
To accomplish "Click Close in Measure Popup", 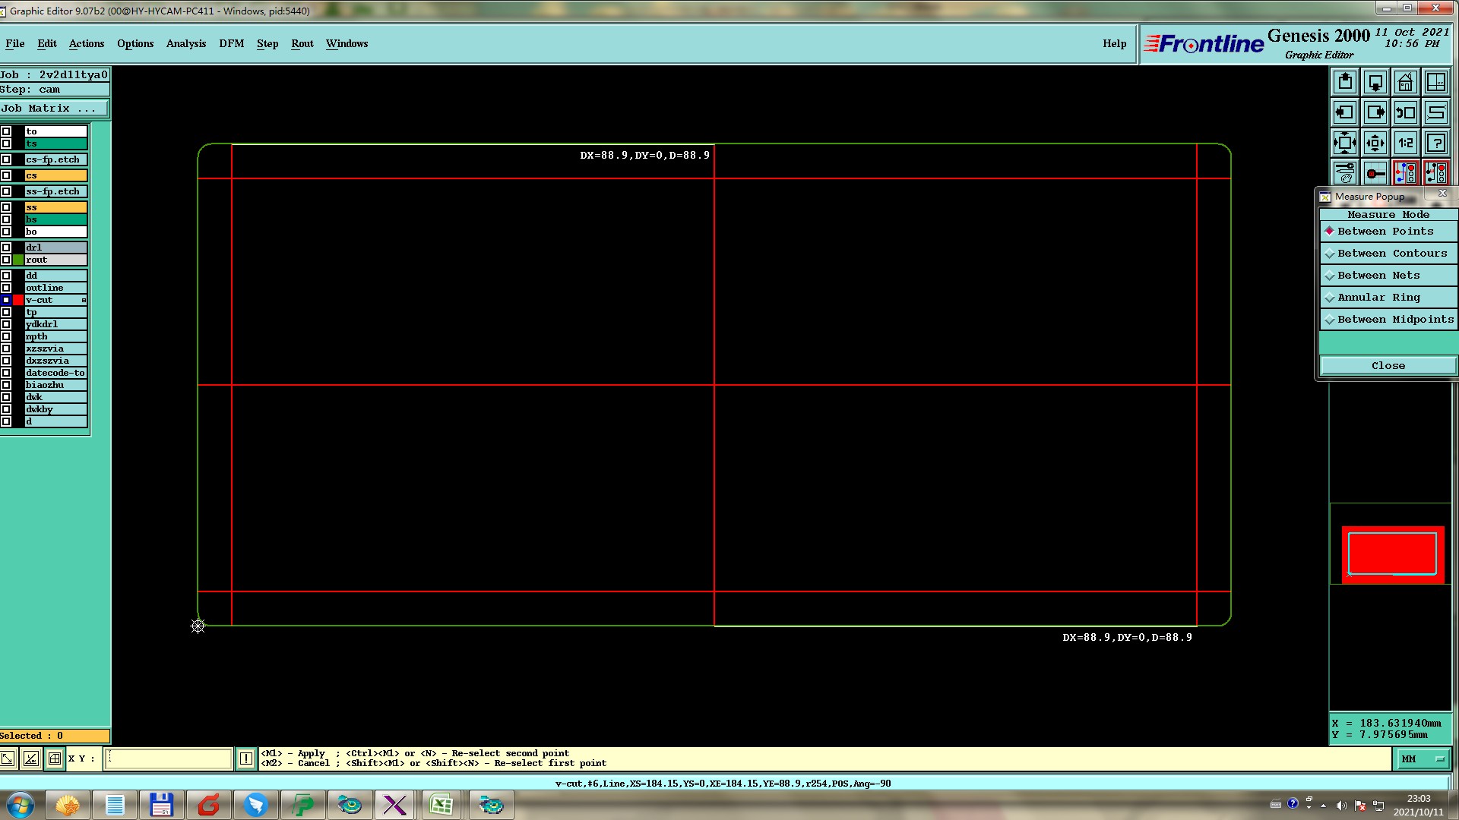I will coord(1388,366).
